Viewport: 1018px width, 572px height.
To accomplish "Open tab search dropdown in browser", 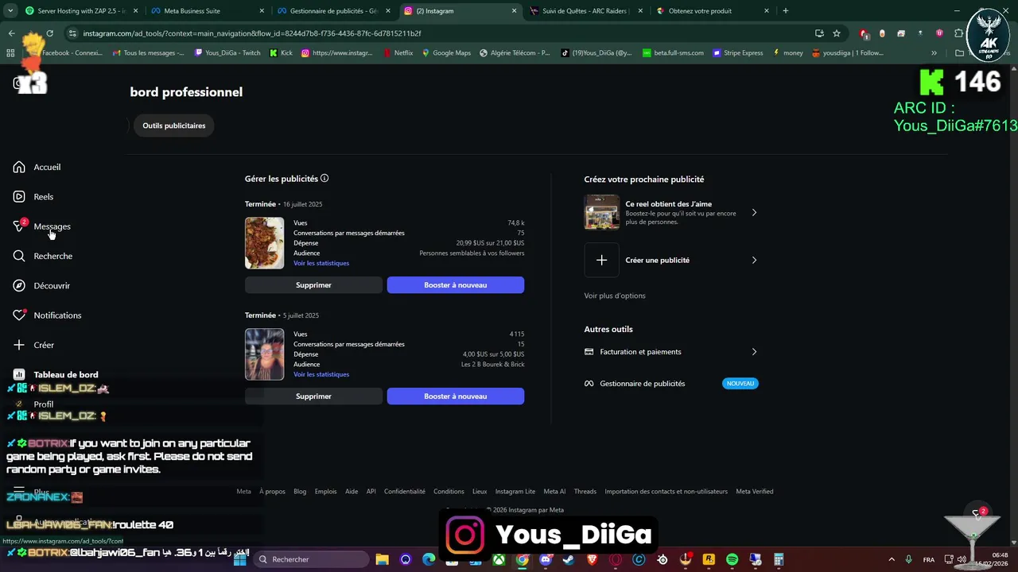I will point(10,11).
